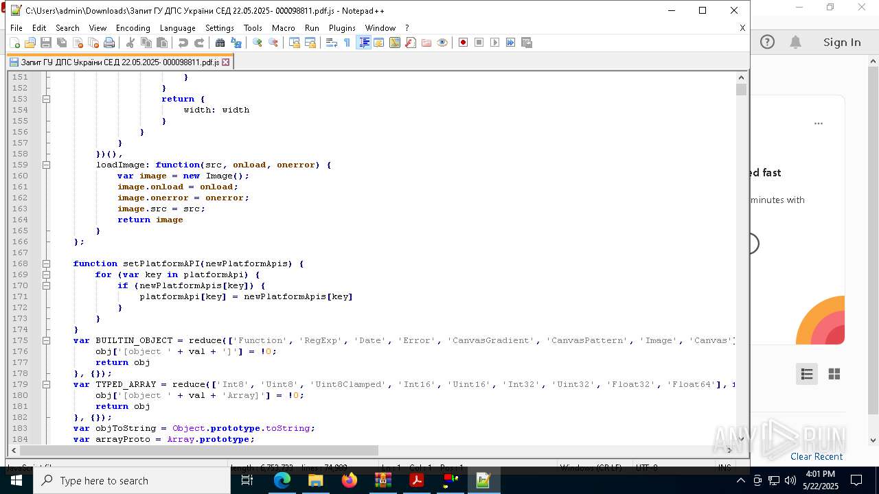Open the Plugins menu
The image size is (879, 494).
click(x=342, y=28)
